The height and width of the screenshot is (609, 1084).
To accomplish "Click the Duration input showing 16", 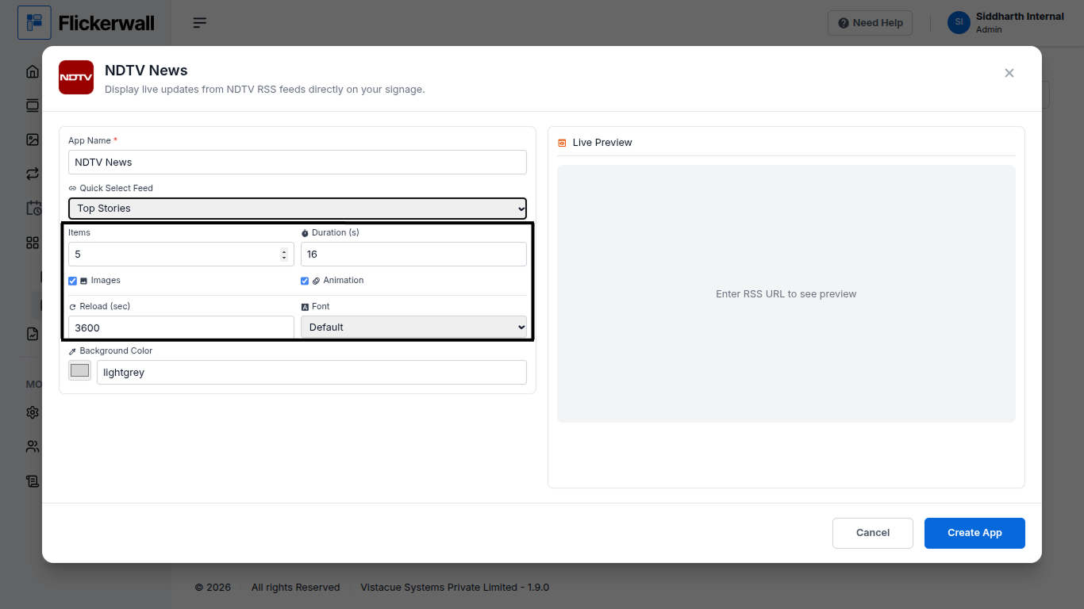I will (x=413, y=255).
